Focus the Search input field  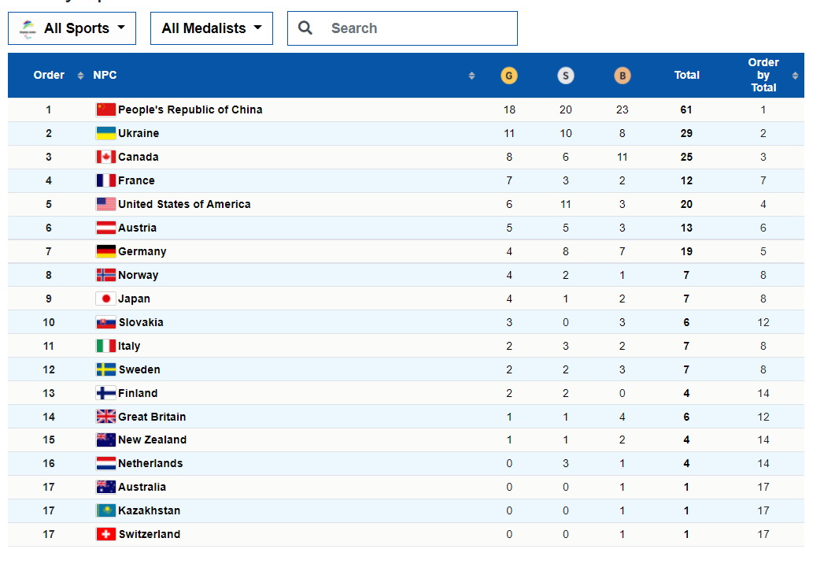click(402, 28)
